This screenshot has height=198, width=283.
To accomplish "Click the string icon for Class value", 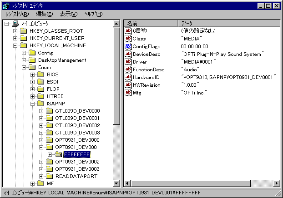I will (128, 39).
